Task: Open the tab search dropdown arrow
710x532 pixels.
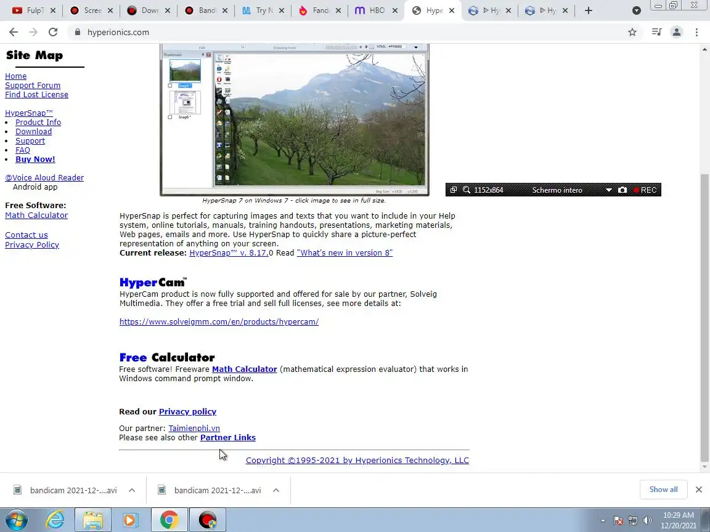Action: [636, 11]
